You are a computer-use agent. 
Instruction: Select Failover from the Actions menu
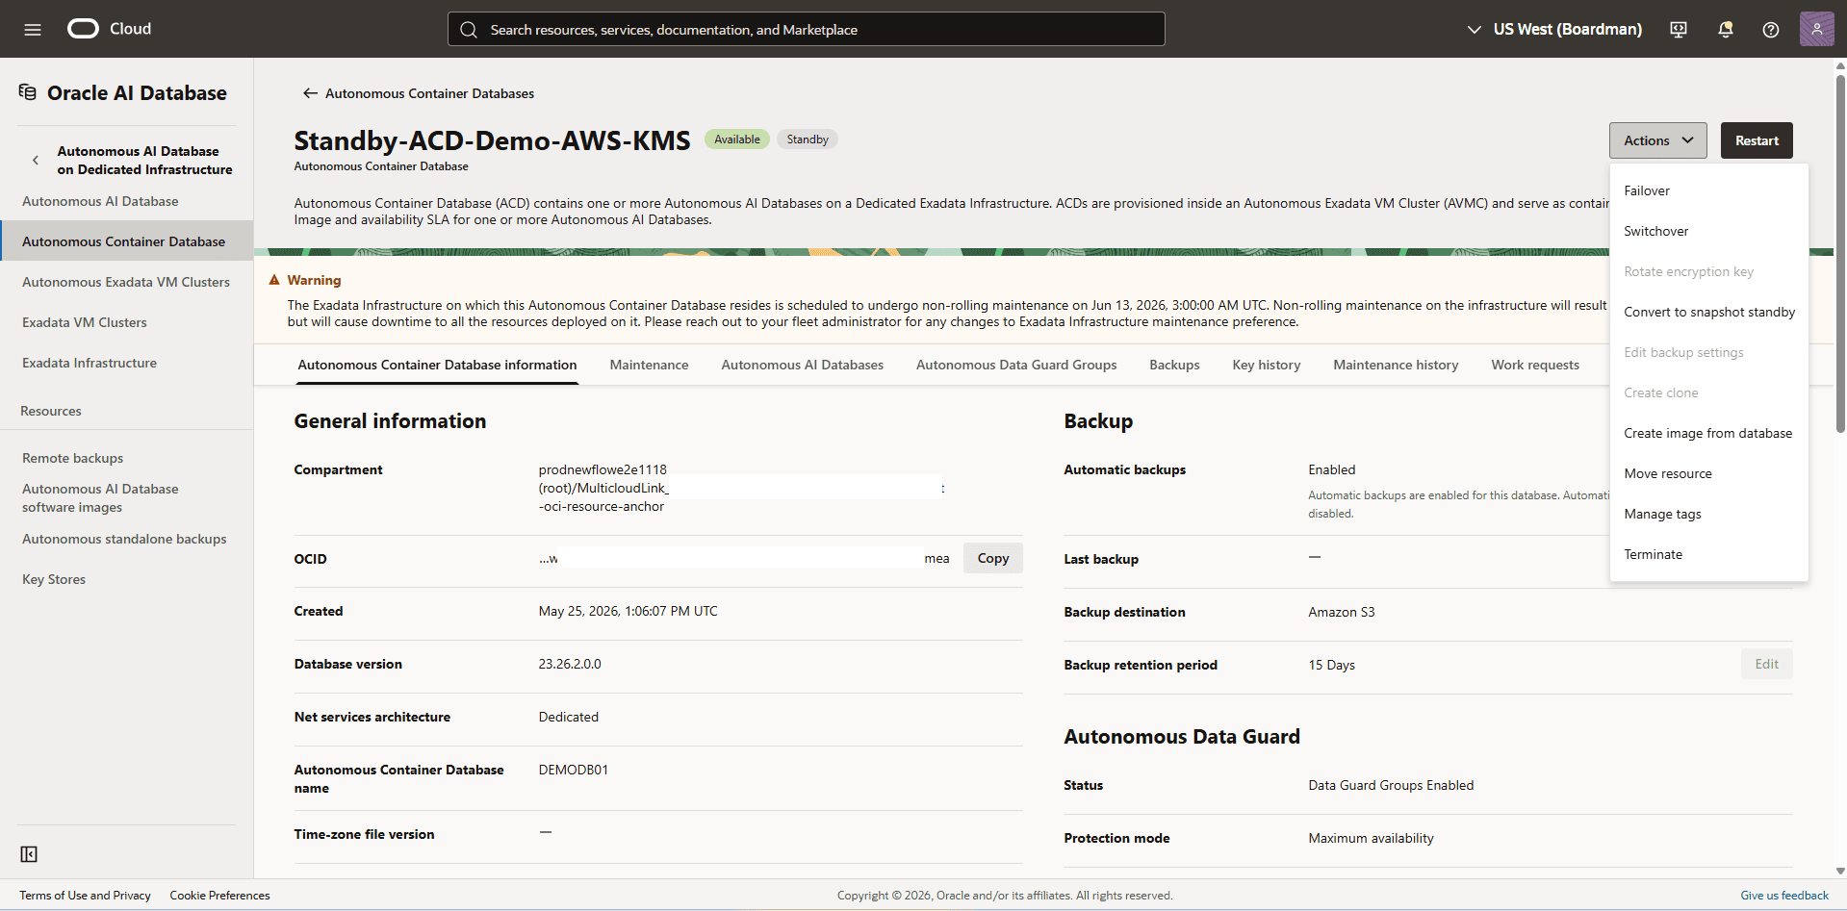point(1708,190)
